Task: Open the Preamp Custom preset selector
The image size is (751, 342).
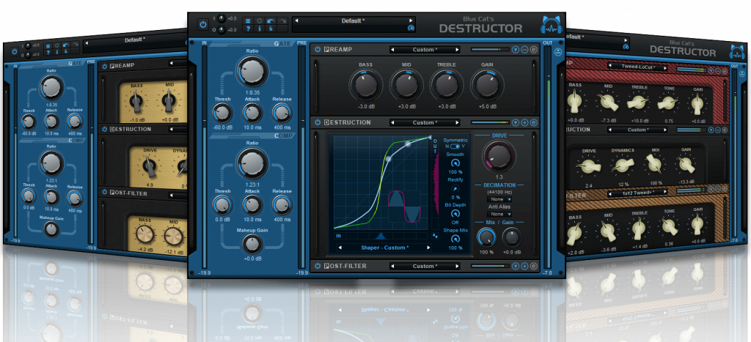Action: (425, 49)
